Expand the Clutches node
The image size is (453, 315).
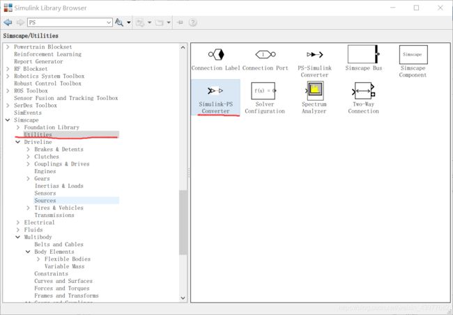pos(28,156)
